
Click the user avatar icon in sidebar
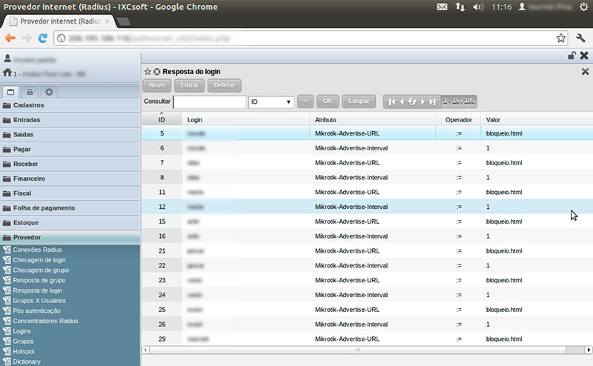click(7, 59)
